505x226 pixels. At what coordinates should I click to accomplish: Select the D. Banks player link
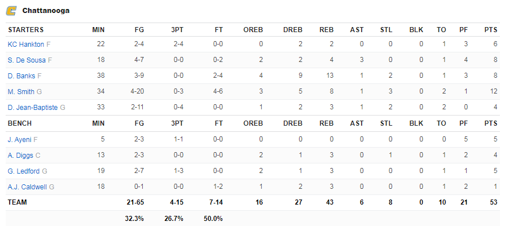(x=21, y=76)
